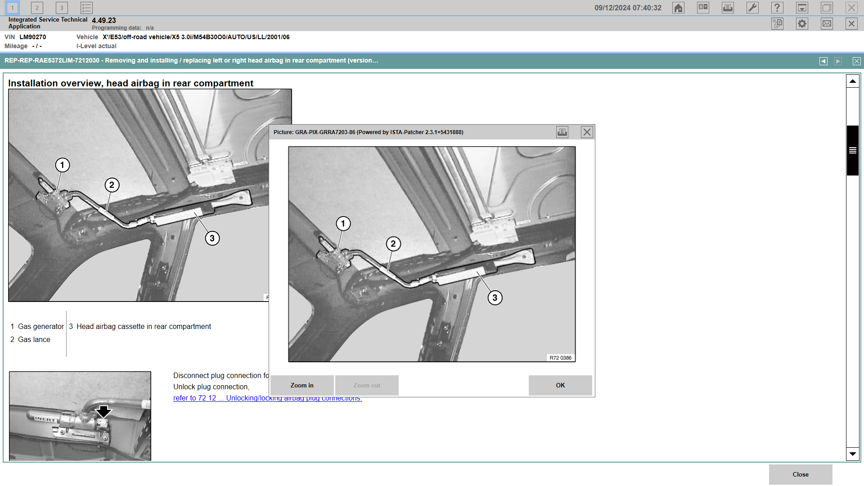Open the operations list icon

click(86, 8)
